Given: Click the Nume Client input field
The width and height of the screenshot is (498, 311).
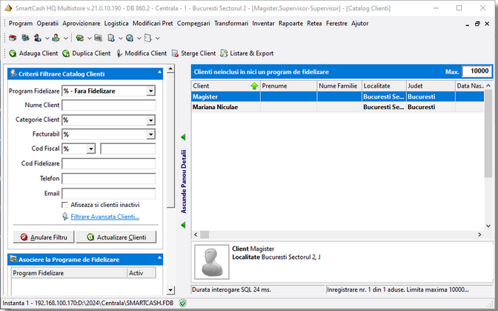Looking at the screenshot, I should [109, 105].
